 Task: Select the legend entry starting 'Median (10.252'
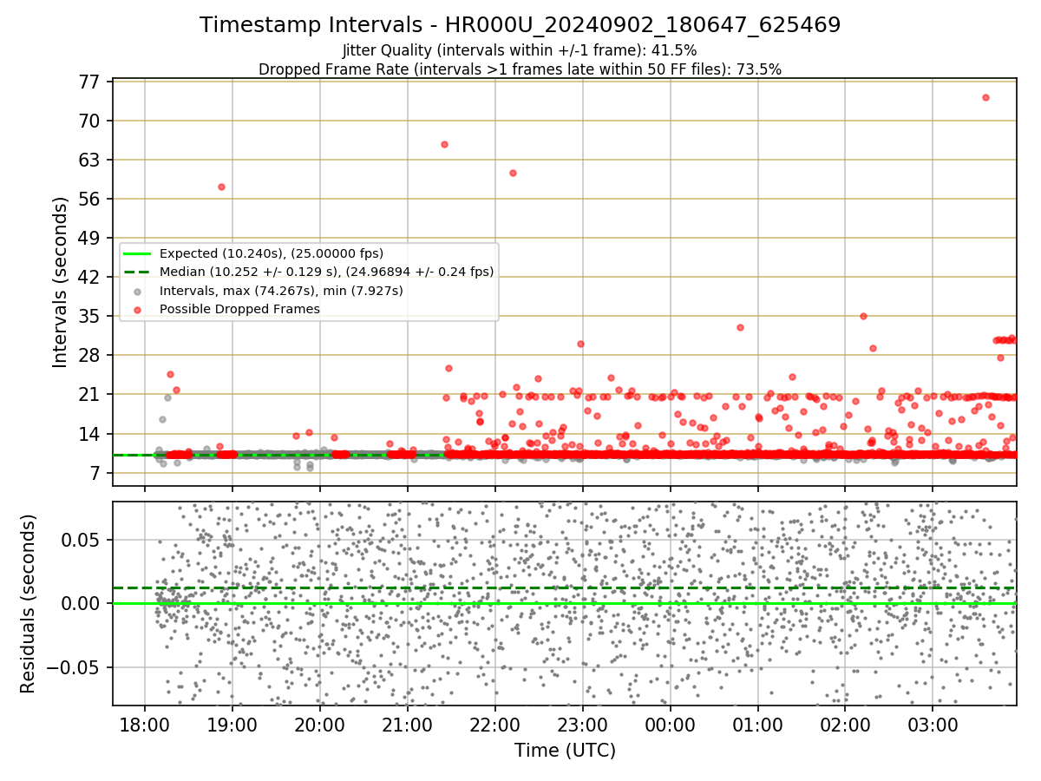(x=327, y=272)
